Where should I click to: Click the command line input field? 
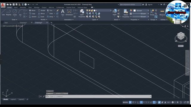(x=98, y=96)
